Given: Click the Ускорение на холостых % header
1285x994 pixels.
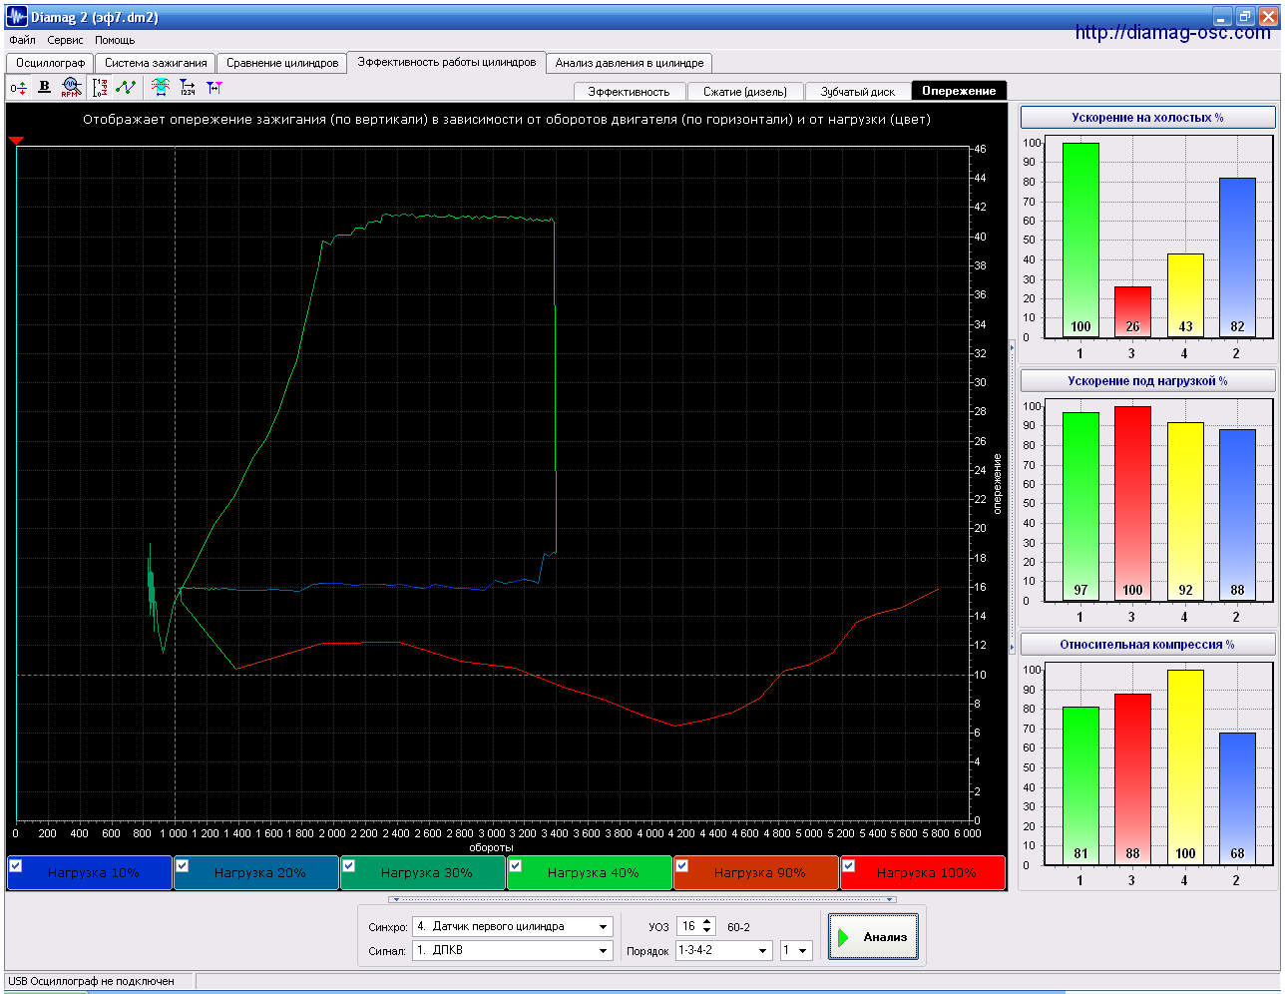Looking at the screenshot, I should (1147, 118).
